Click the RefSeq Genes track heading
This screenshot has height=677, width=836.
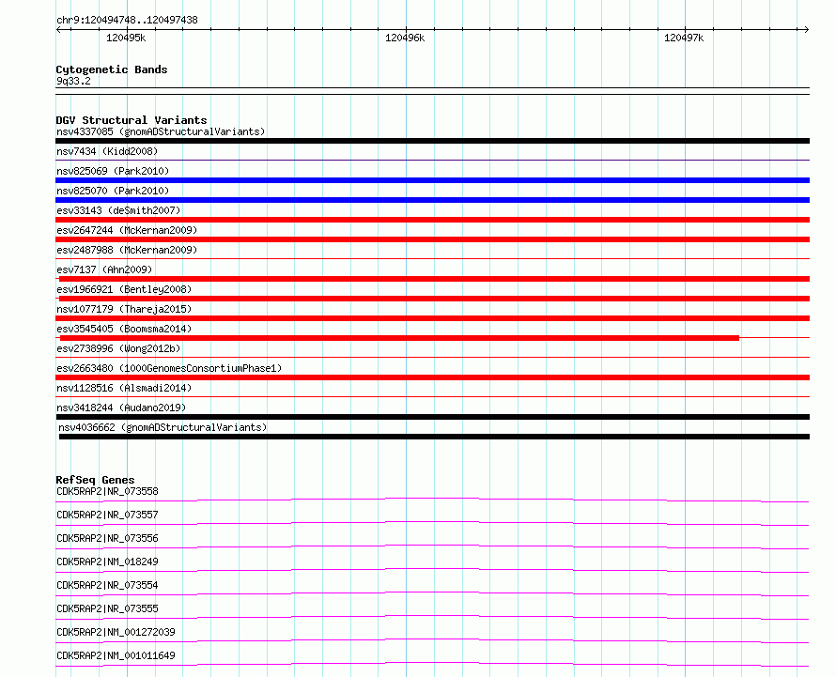click(95, 481)
